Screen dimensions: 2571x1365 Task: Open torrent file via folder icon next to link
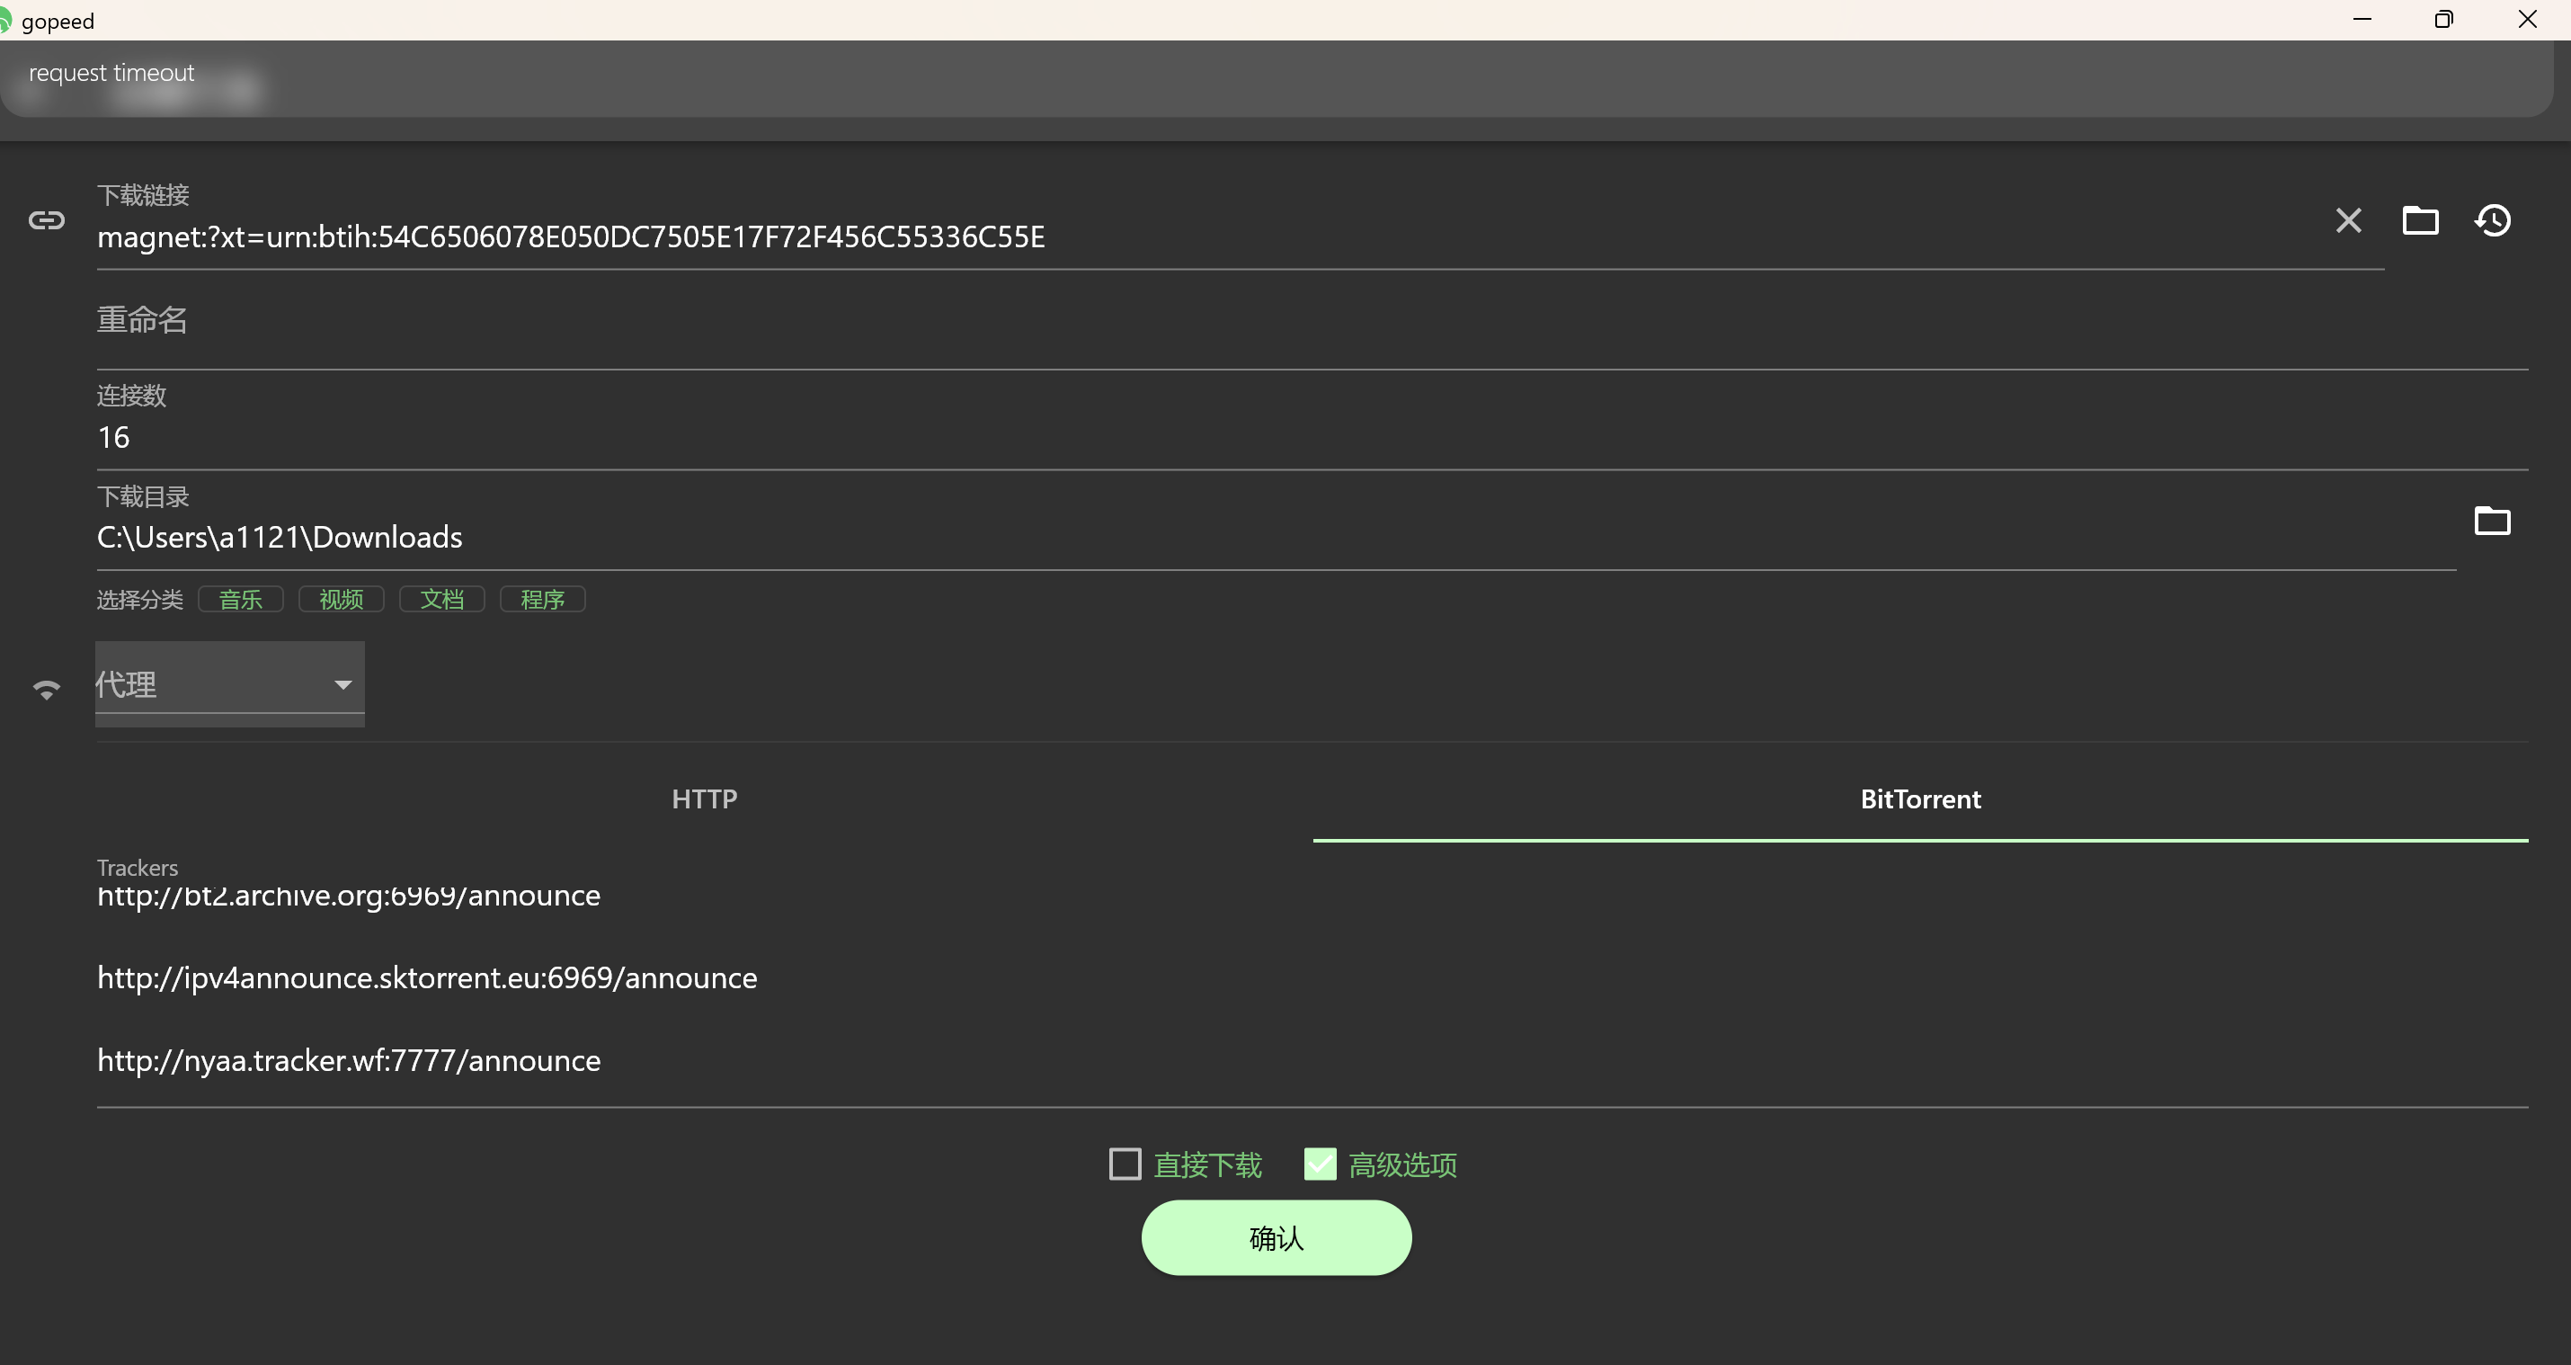[x=2419, y=219]
